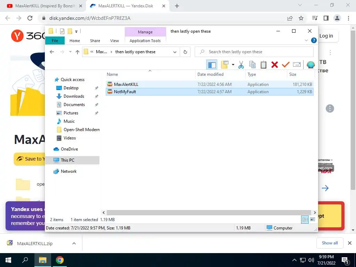The height and width of the screenshot is (267, 356).
Task: Open the Share ribbon tab
Action: [95, 41]
